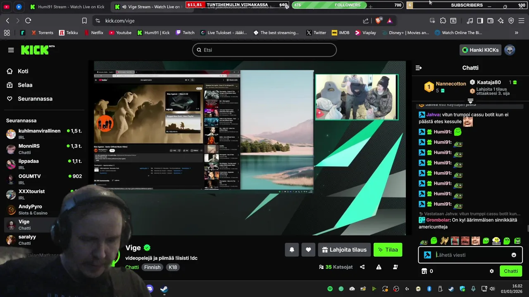
Task: Open browser extensions puzzle icon
Action: click(x=443, y=21)
